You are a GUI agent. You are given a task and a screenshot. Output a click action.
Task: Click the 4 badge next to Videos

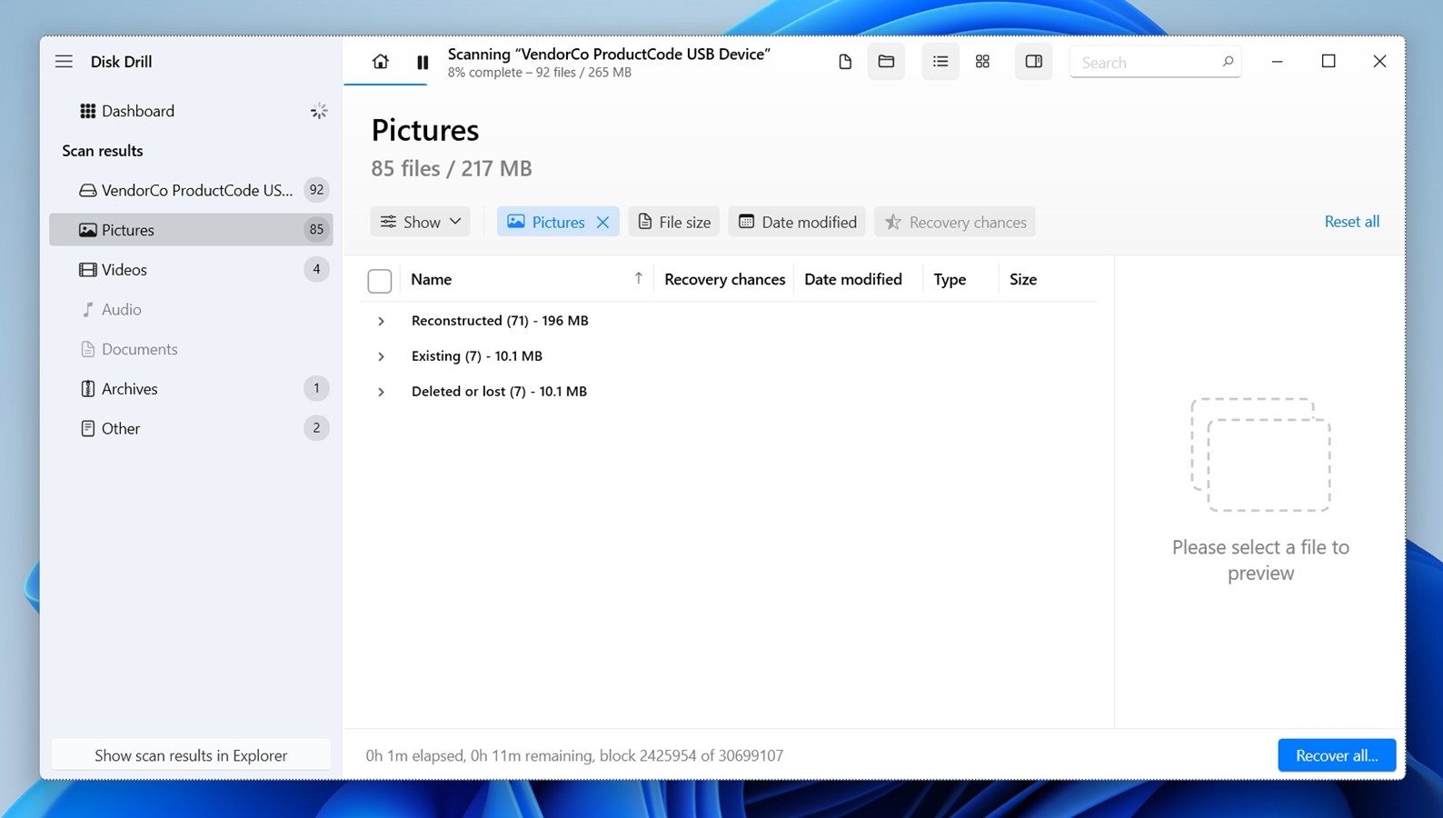tap(316, 269)
